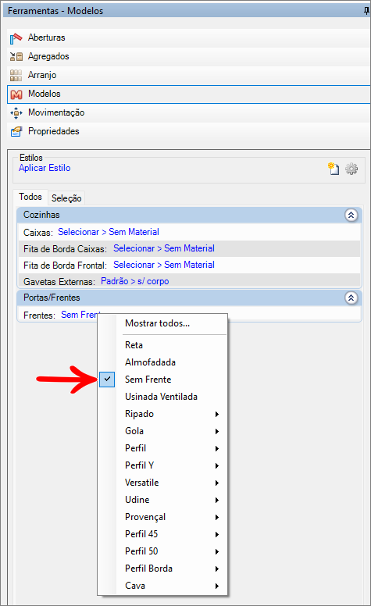Open style settings gear icon
The width and height of the screenshot is (371, 606).
(351, 169)
